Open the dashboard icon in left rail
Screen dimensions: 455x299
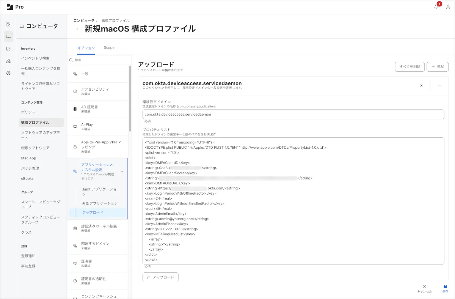8,24
